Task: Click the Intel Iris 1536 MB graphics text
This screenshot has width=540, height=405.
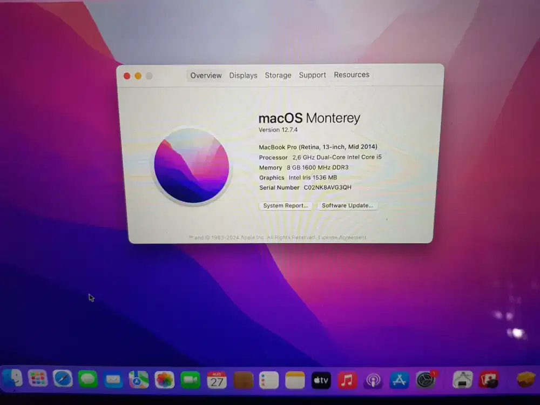Action: [x=313, y=177]
